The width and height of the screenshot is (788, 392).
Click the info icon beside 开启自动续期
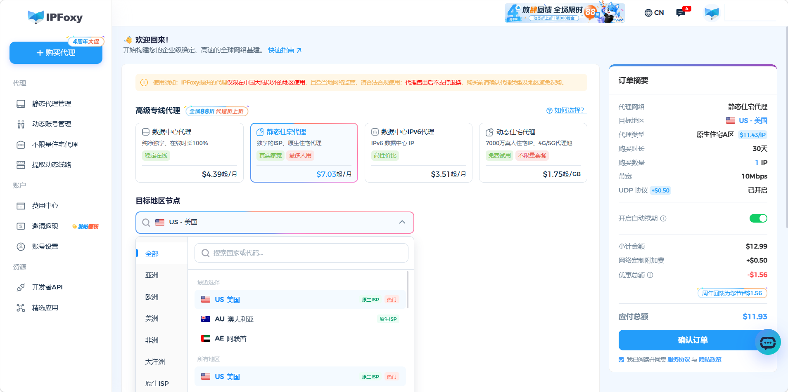[x=663, y=218]
